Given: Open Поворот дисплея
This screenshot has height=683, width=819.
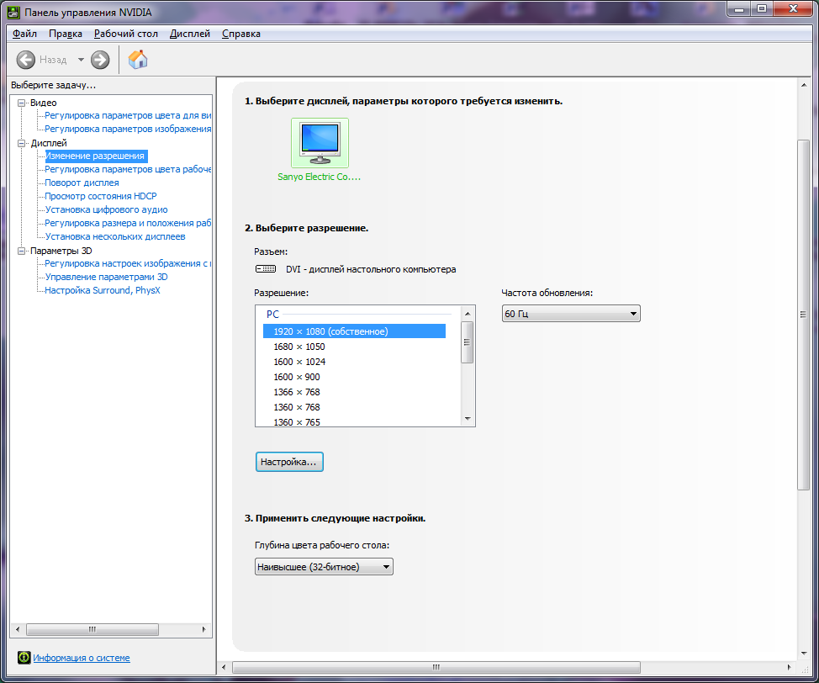Looking at the screenshot, I should tap(82, 183).
